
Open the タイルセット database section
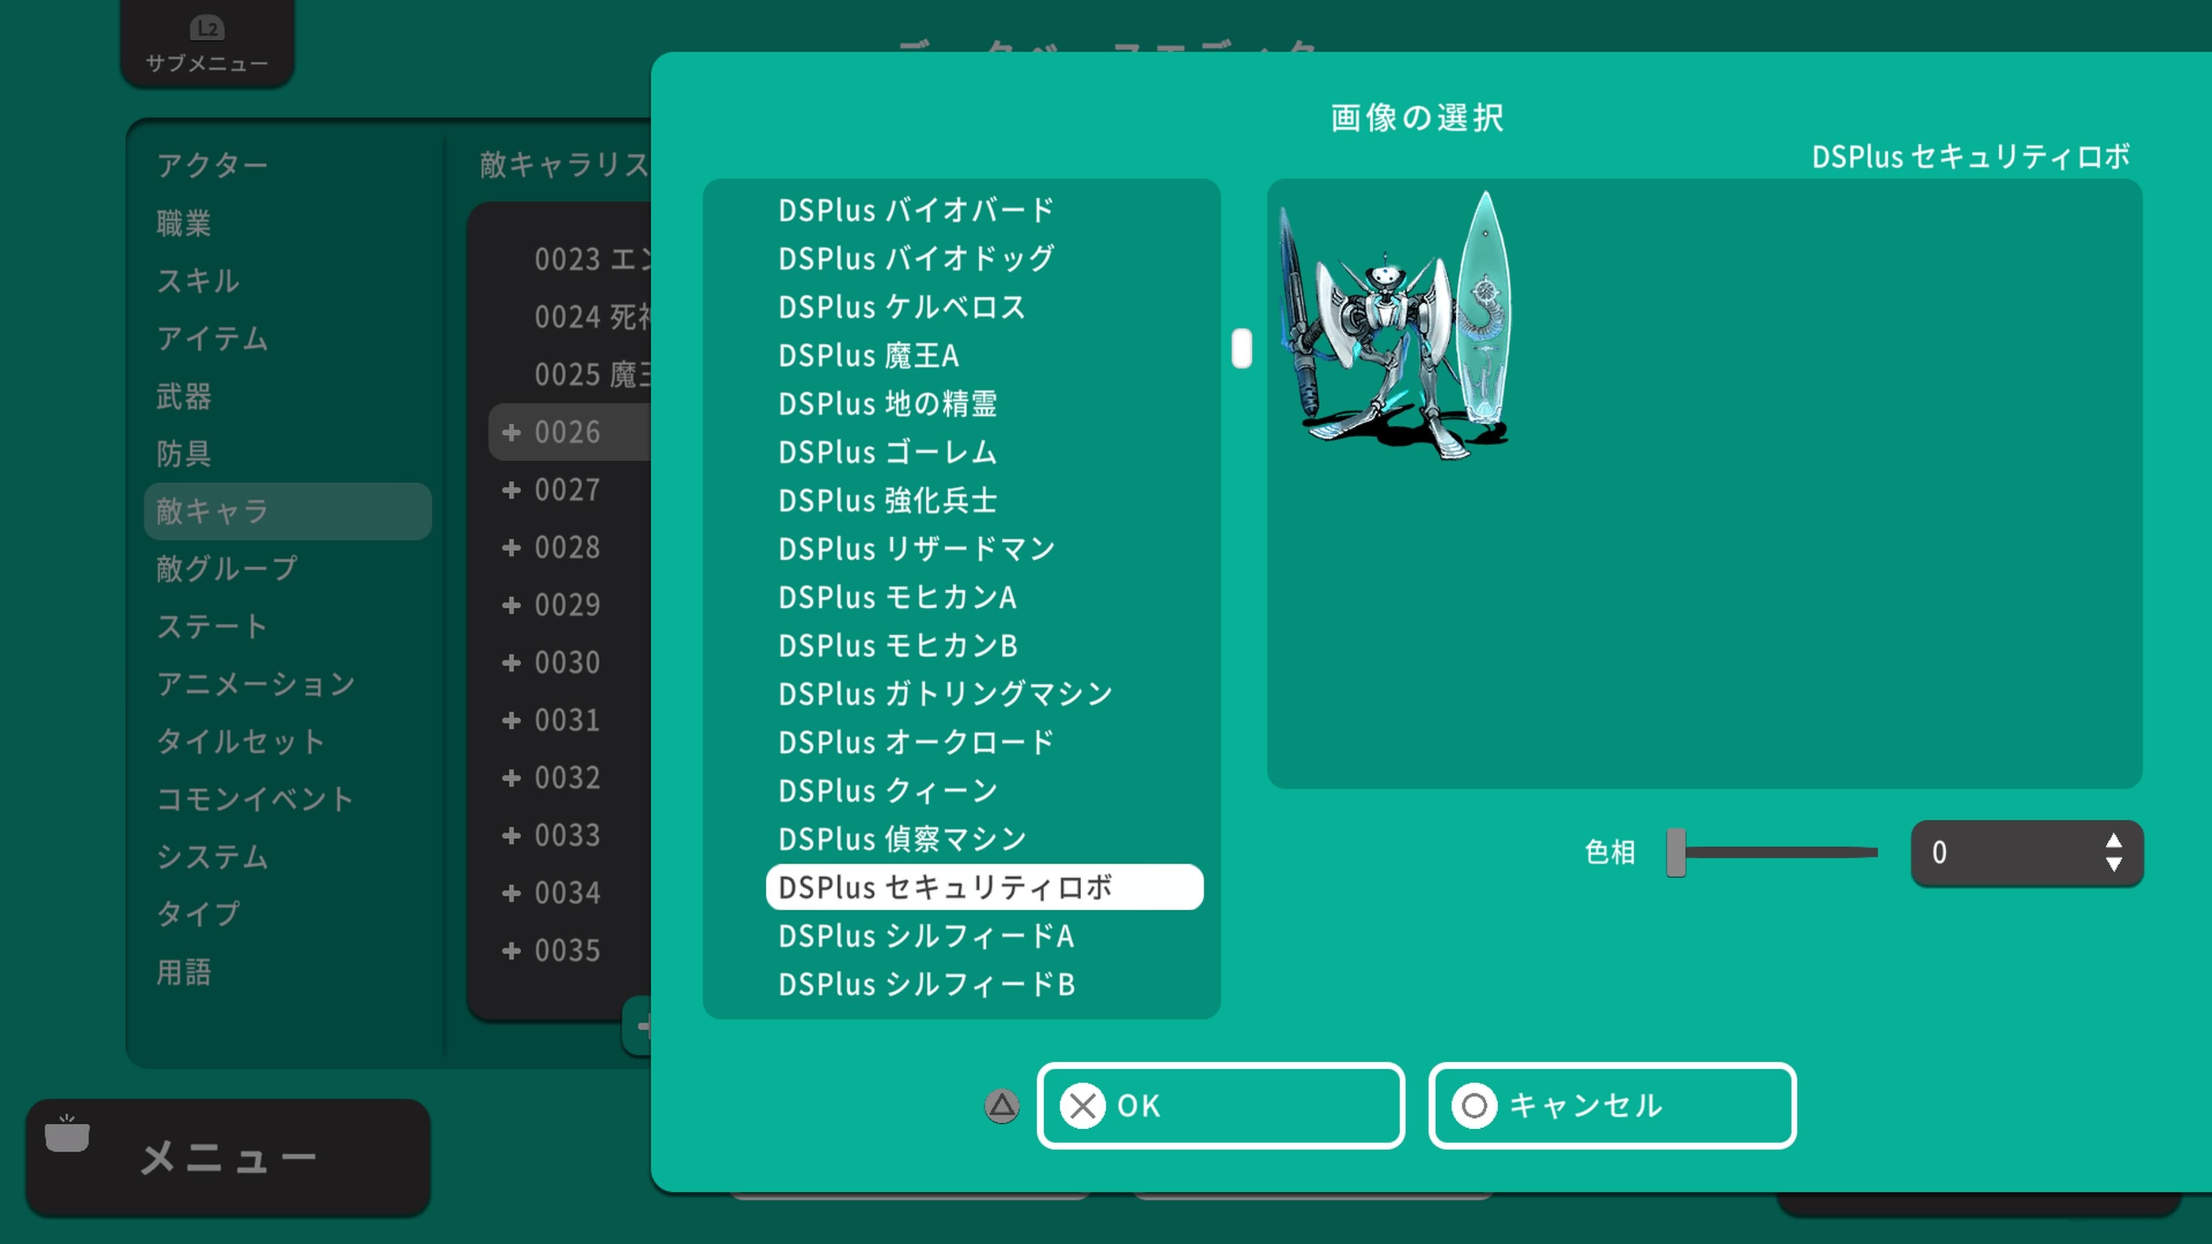click(240, 742)
